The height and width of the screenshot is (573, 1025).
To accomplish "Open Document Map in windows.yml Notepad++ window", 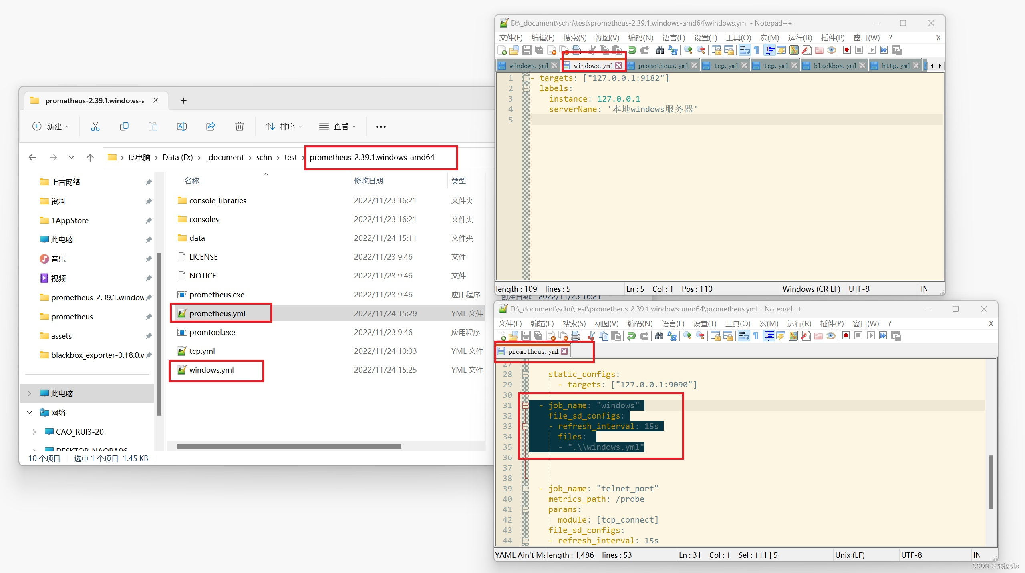I will [794, 50].
